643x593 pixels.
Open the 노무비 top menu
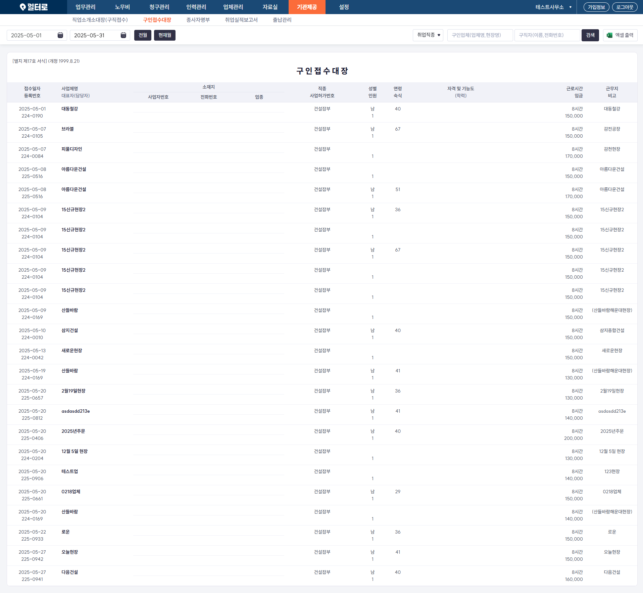pos(122,7)
